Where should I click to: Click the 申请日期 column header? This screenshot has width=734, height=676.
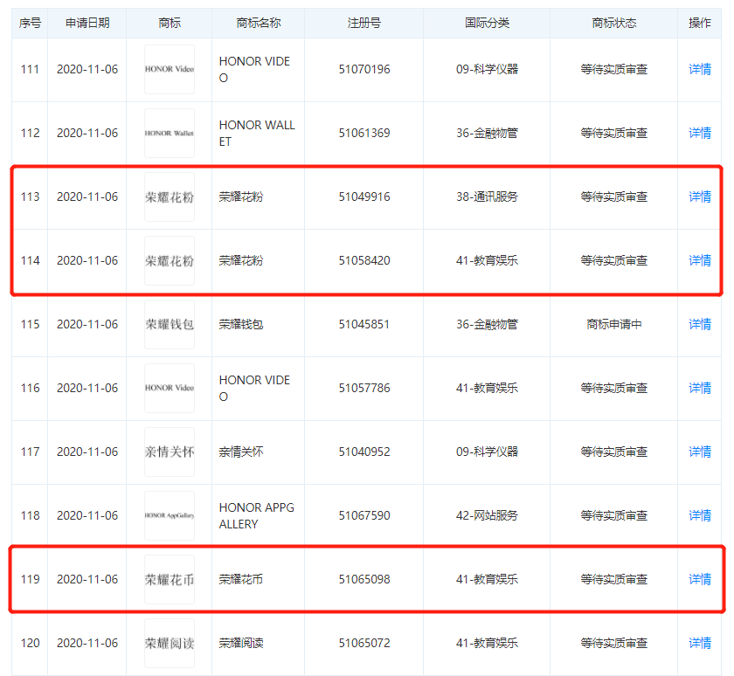87,24
